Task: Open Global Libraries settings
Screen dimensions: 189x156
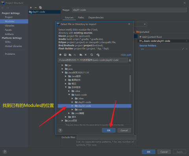Action: (13, 46)
